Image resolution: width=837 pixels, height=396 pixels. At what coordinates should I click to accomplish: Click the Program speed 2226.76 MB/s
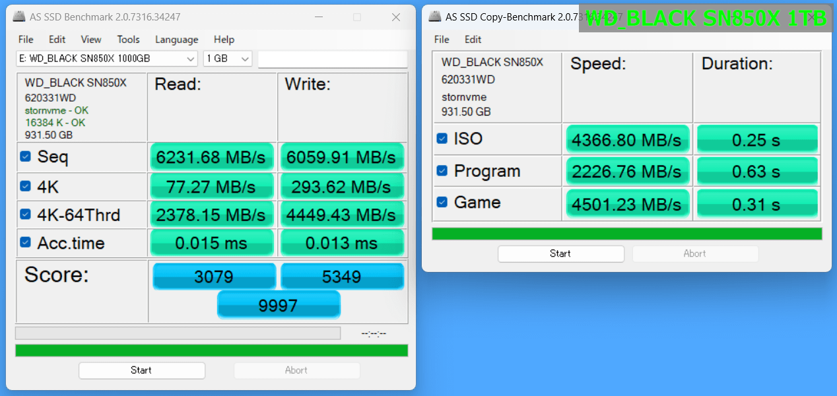[x=628, y=171]
